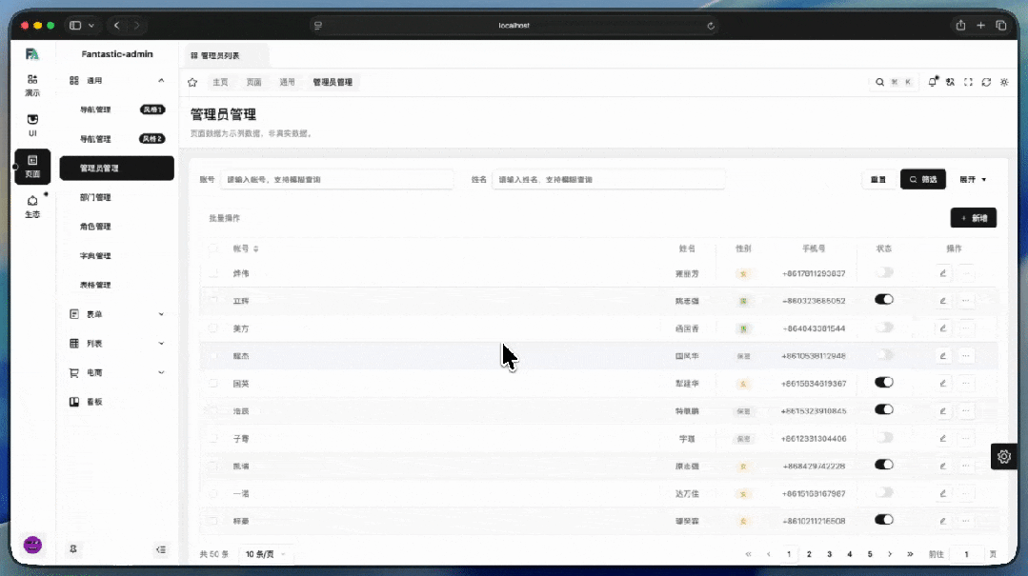Turn on the status switch for 美方
This screenshot has width=1028, height=576.
pyautogui.click(x=884, y=327)
